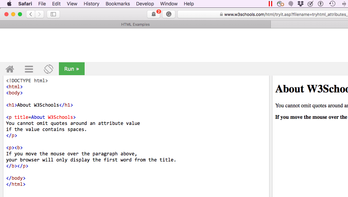Click the 'If you move the mouse' code line

[71, 154]
